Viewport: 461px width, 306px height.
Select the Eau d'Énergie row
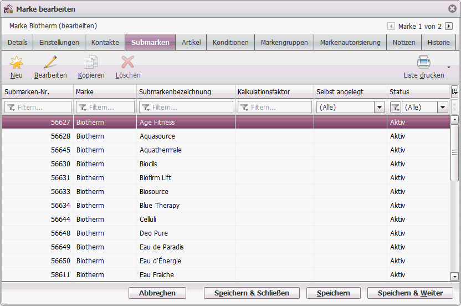(226, 261)
